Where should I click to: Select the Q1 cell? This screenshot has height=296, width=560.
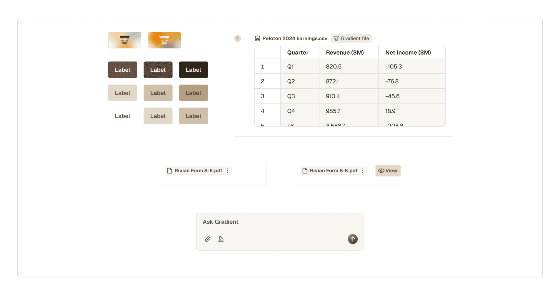tap(300, 67)
